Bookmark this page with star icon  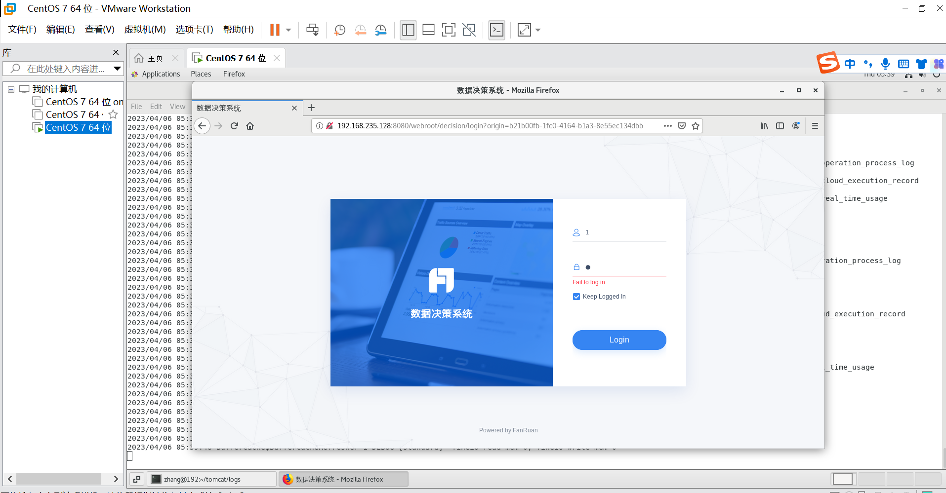(x=696, y=126)
